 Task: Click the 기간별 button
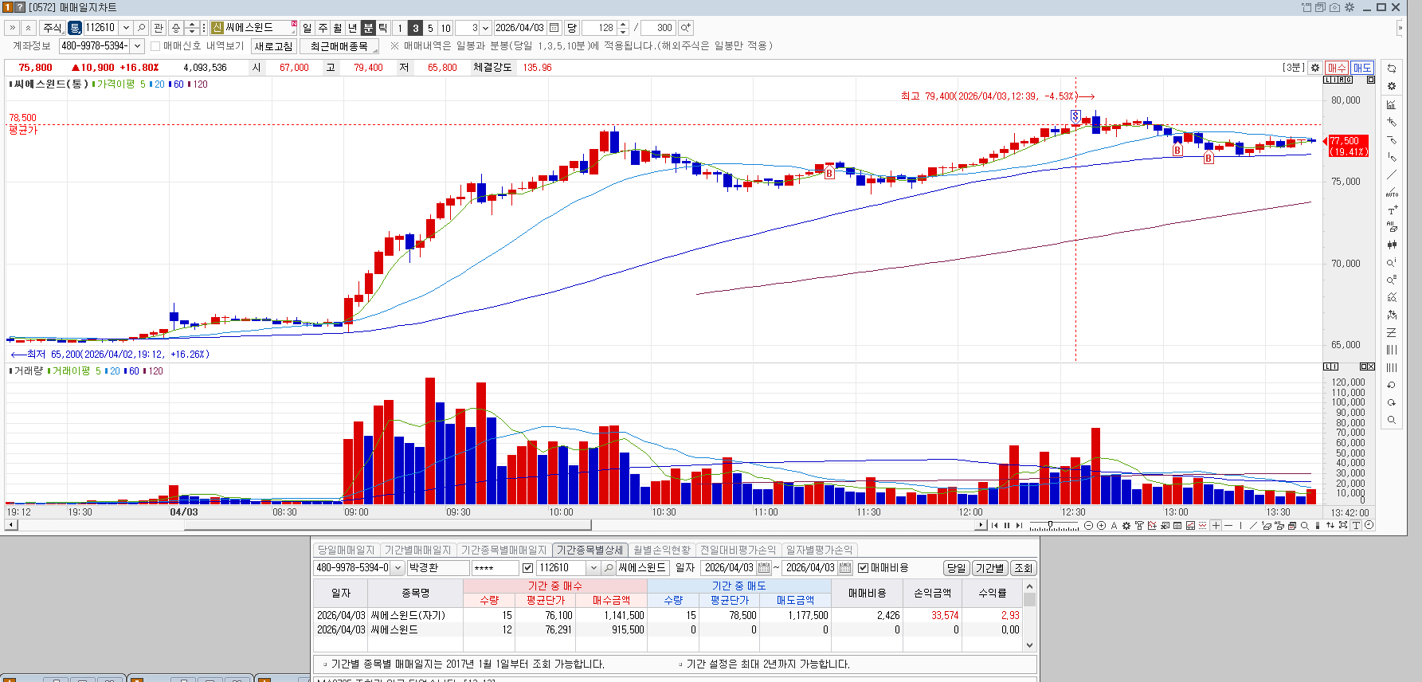989,568
